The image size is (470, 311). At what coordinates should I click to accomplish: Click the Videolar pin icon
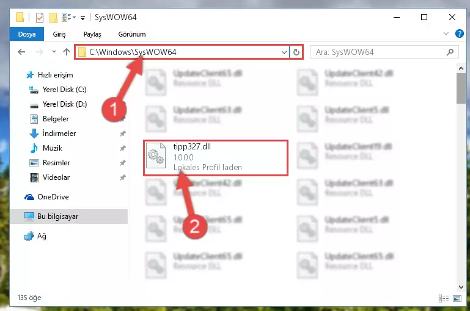pyautogui.click(x=123, y=177)
